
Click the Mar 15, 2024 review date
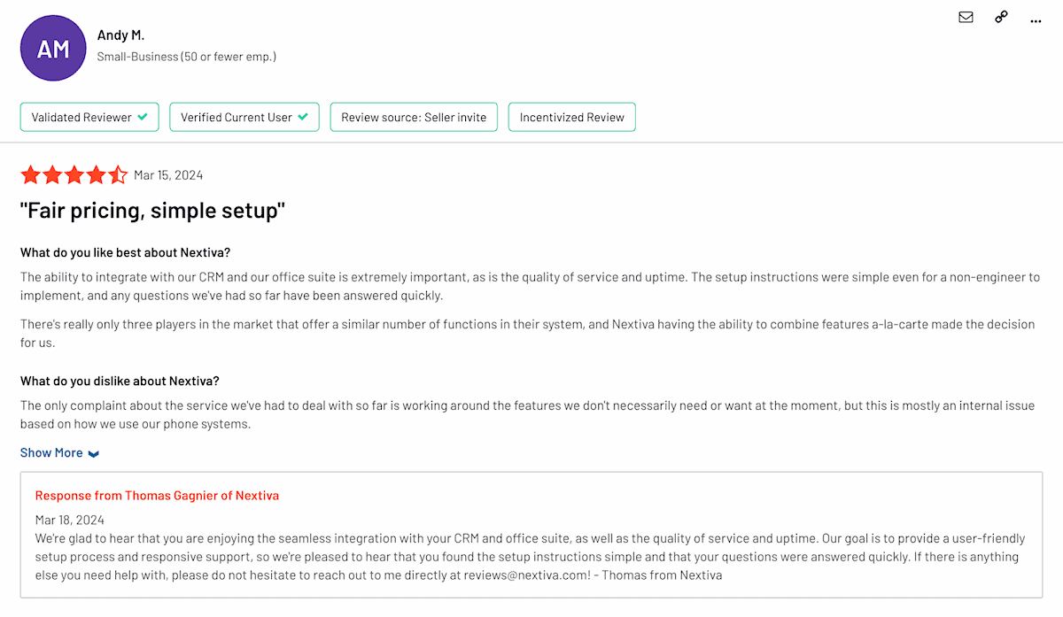tap(168, 174)
